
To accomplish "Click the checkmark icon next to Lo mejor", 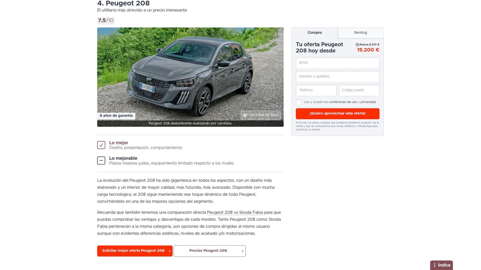I will (x=101, y=145).
